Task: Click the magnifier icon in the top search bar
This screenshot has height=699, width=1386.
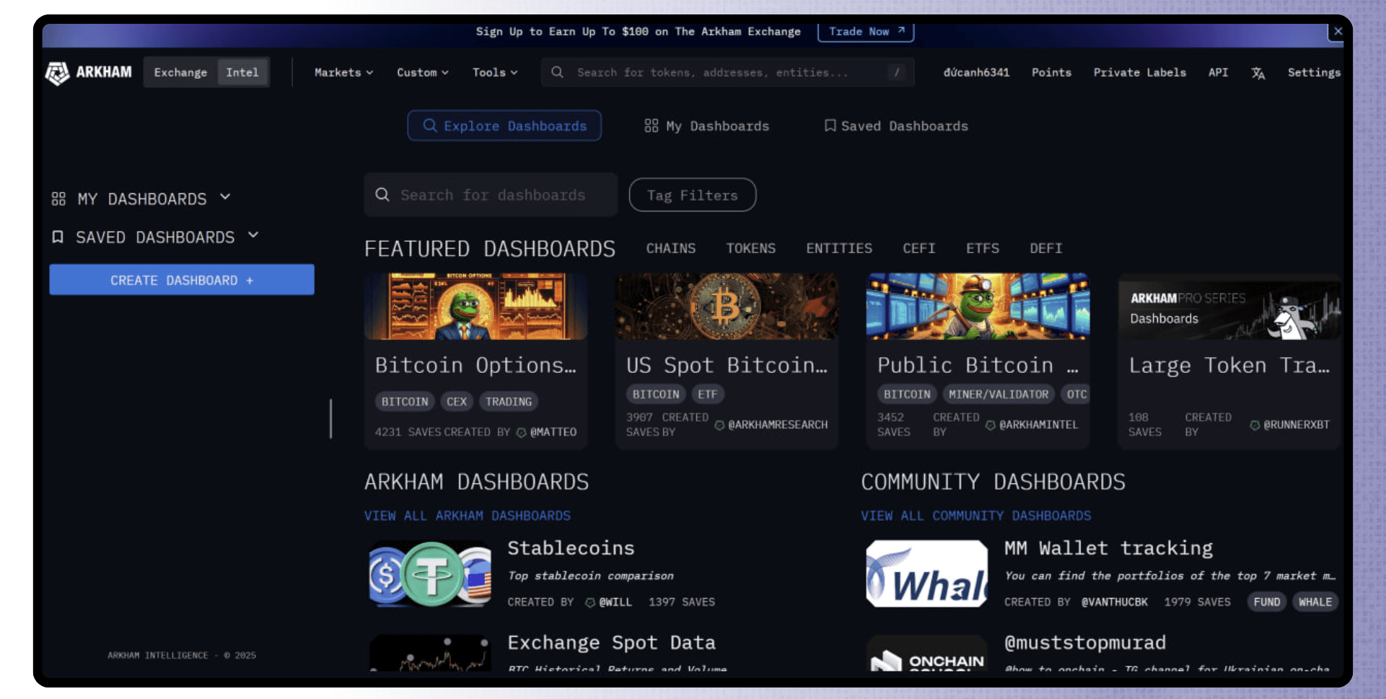Action: [x=557, y=72]
